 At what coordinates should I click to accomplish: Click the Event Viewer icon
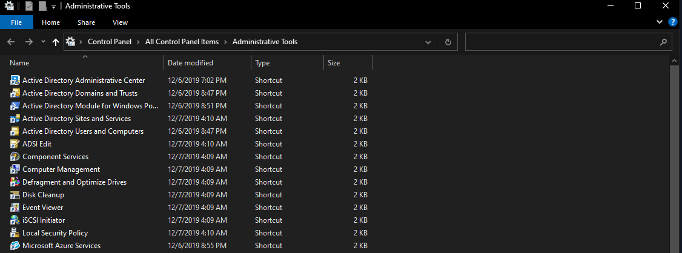(x=16, y=208)
